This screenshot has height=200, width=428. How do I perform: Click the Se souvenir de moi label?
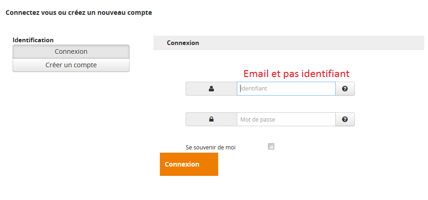(211, 147)
